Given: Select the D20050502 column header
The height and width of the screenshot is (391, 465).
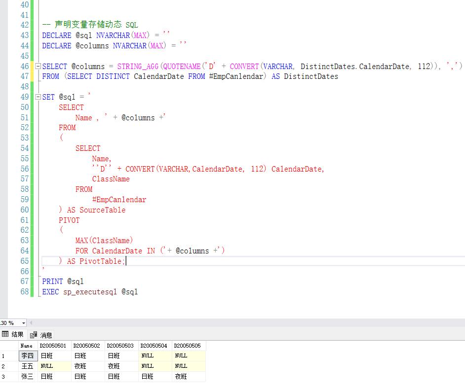Looking at the screenshot, I should 88,346.
